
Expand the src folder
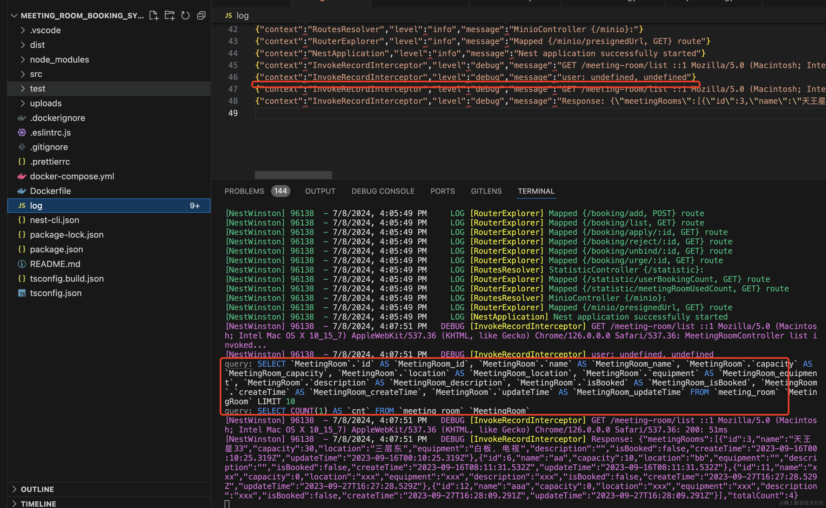(36, 74)
